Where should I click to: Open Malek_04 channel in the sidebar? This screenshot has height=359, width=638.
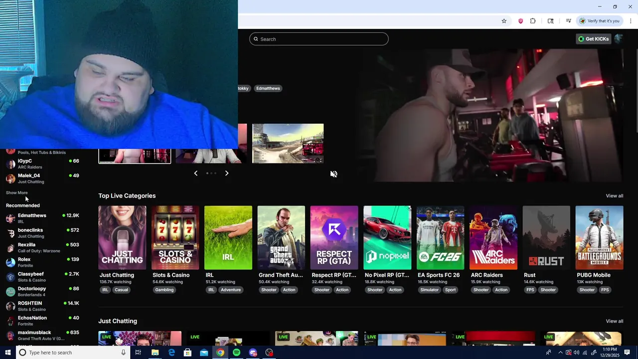42,179
